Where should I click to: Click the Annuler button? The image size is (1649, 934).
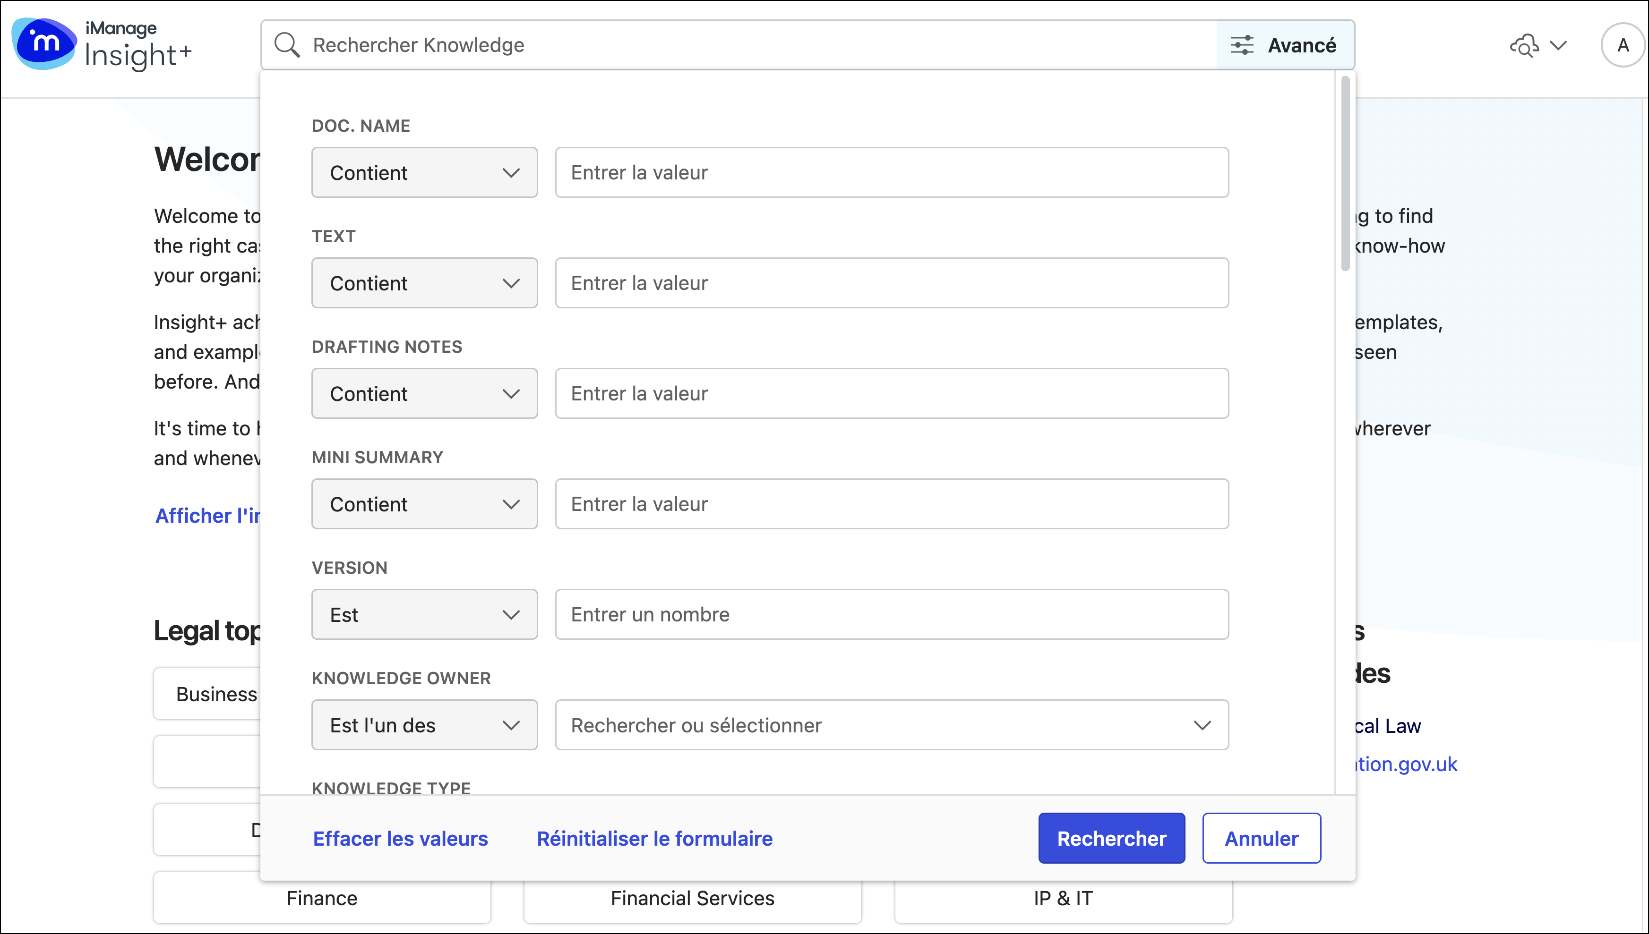tap(1261, 838)
